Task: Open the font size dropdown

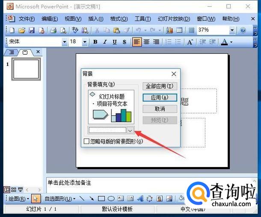Action: pyautogui.click(x=85, y=42)
